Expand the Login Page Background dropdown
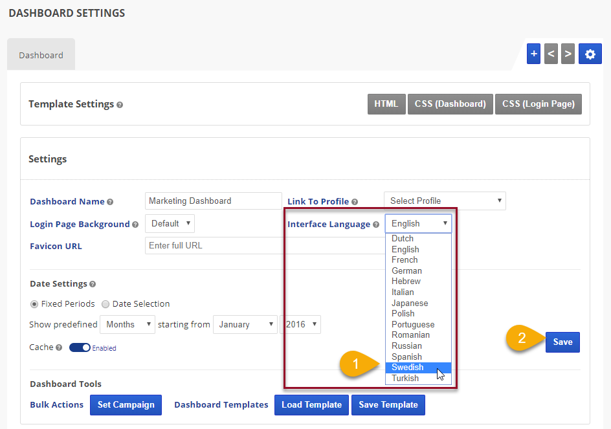This screenshot has height=429, width=611. (x=170, y=224)
